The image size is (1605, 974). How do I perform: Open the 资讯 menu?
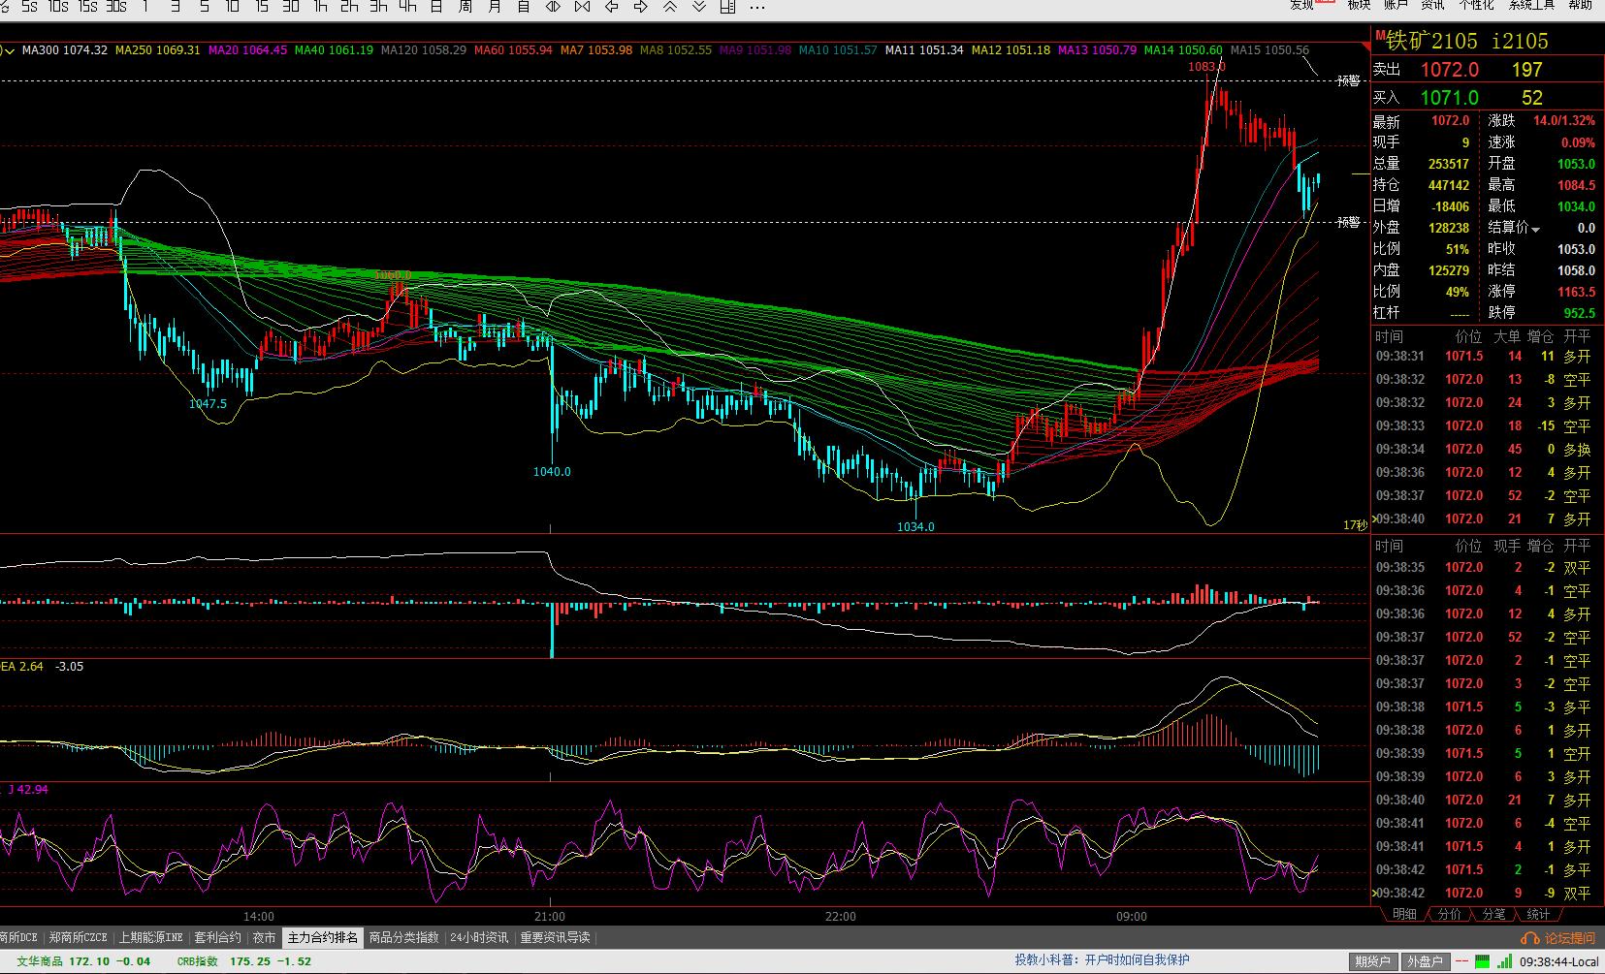tap(1432, 5)
